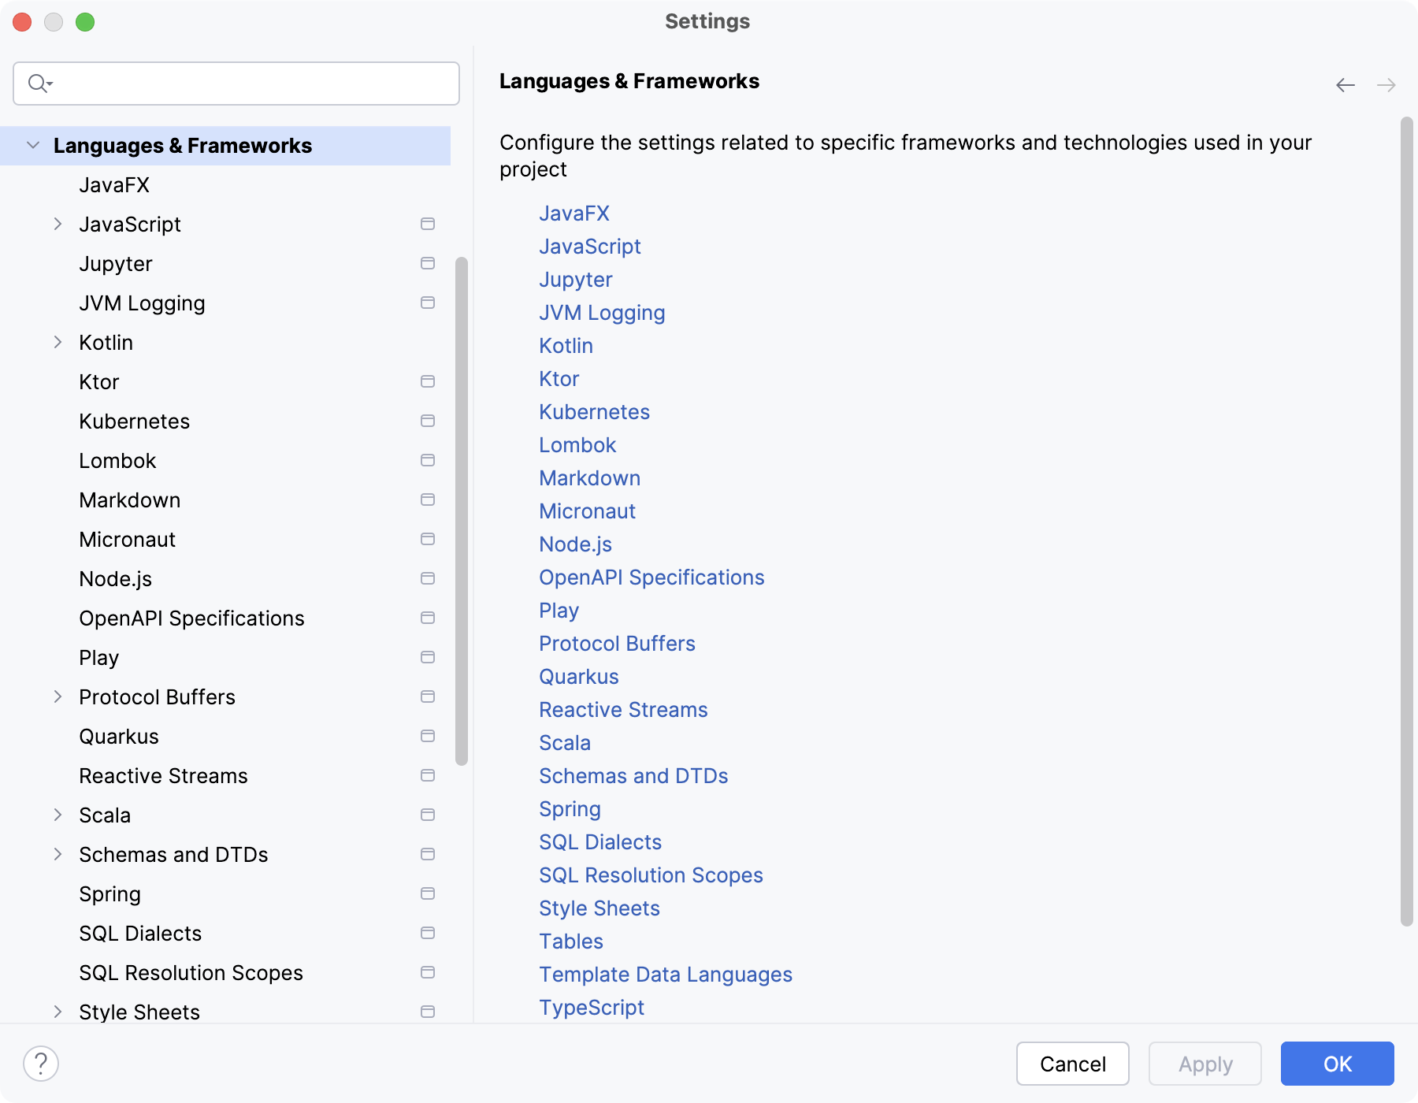Open help via the question mark icon
The width and height of the screenshot is (1418, 1103).
coord(41,1063)
